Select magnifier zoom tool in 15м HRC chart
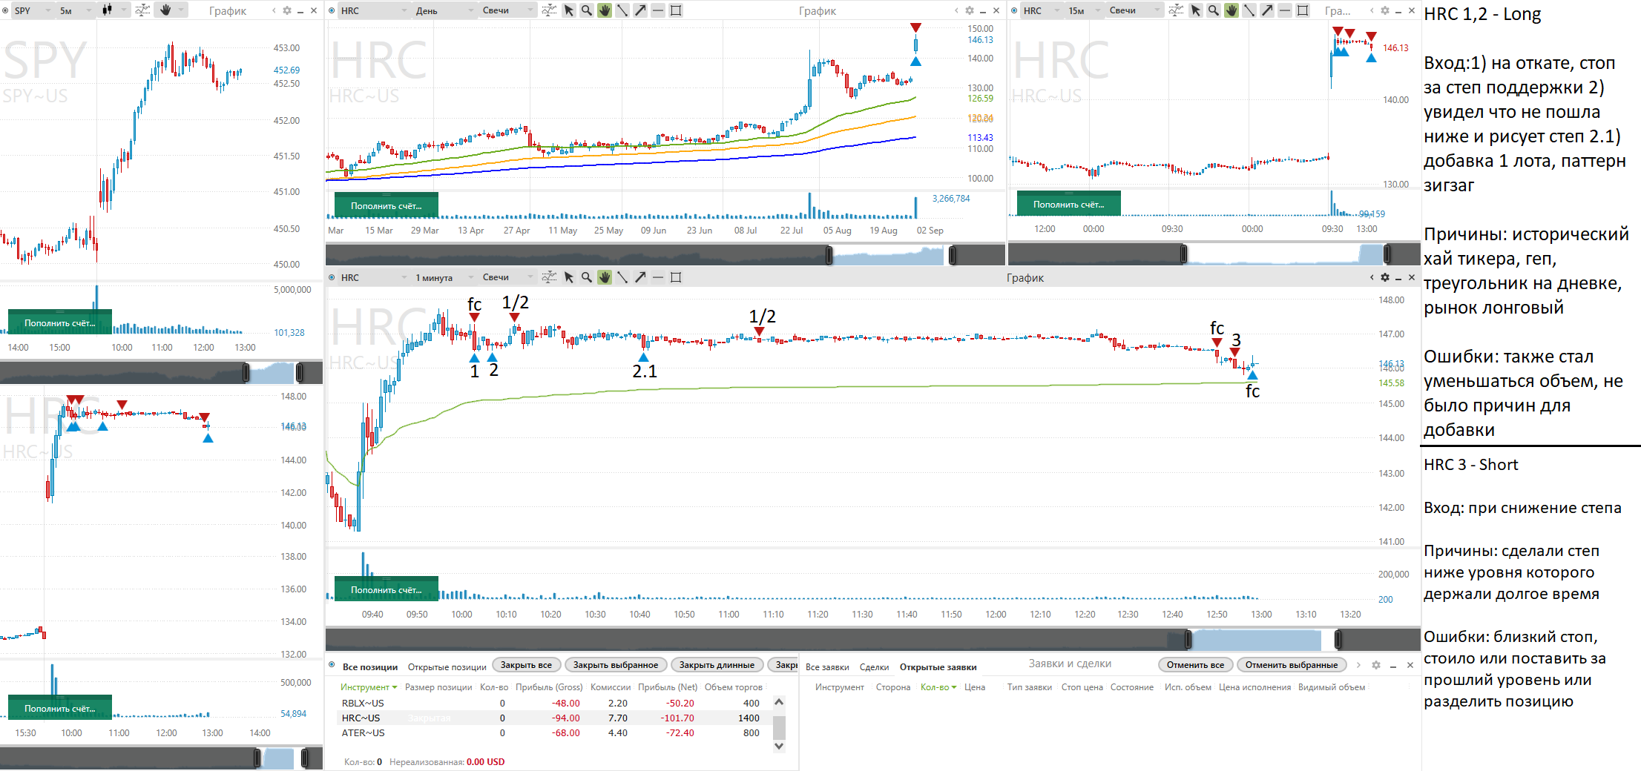The width and height of the screenshot is (1641, 771). tap(1214, 10)
